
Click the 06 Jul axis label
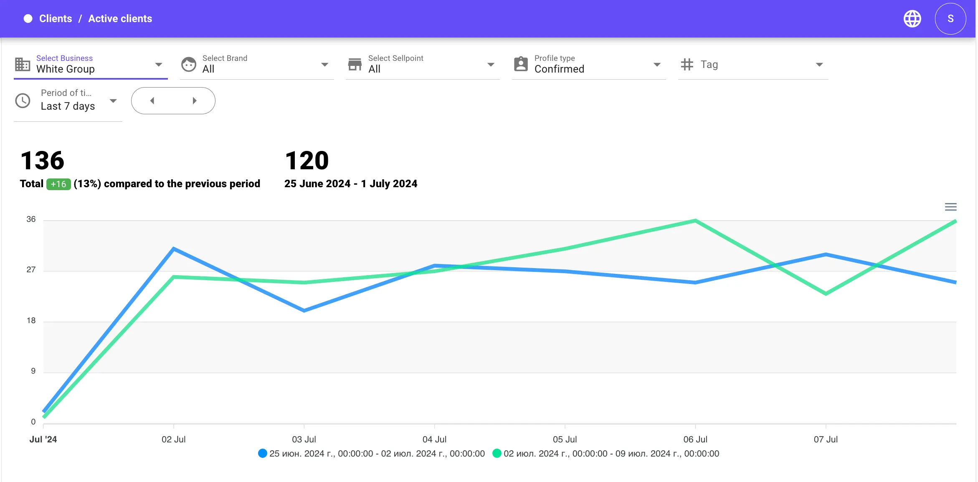695,439
